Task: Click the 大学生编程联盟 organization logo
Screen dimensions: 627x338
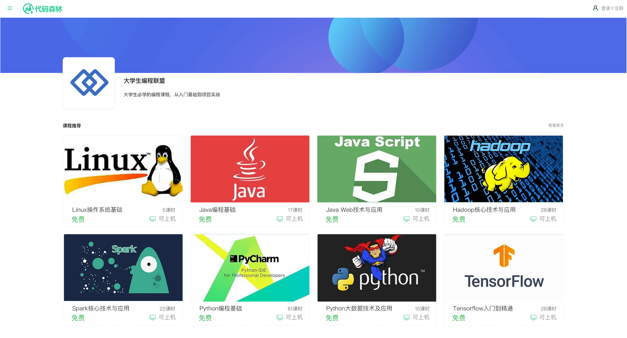Action: (x=89, y=83)
